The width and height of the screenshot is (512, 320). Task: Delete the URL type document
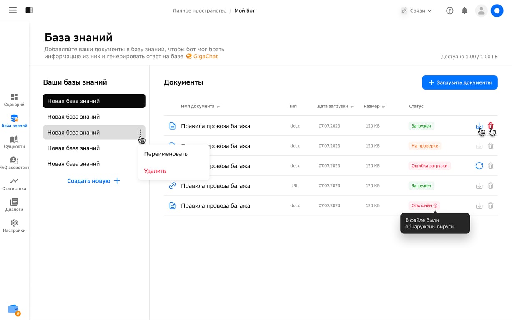491,186
